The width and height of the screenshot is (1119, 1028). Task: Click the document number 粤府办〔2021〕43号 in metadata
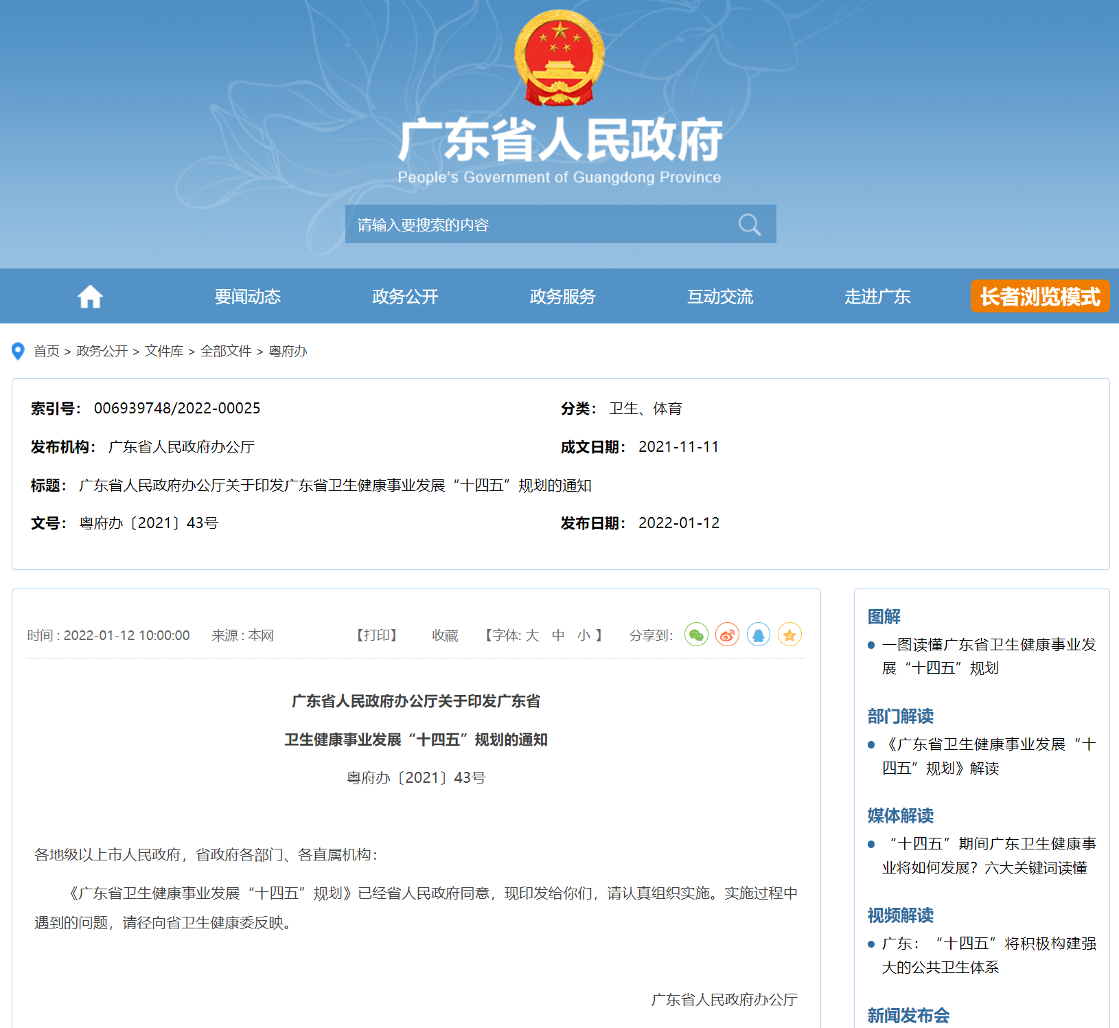(149, 523)
